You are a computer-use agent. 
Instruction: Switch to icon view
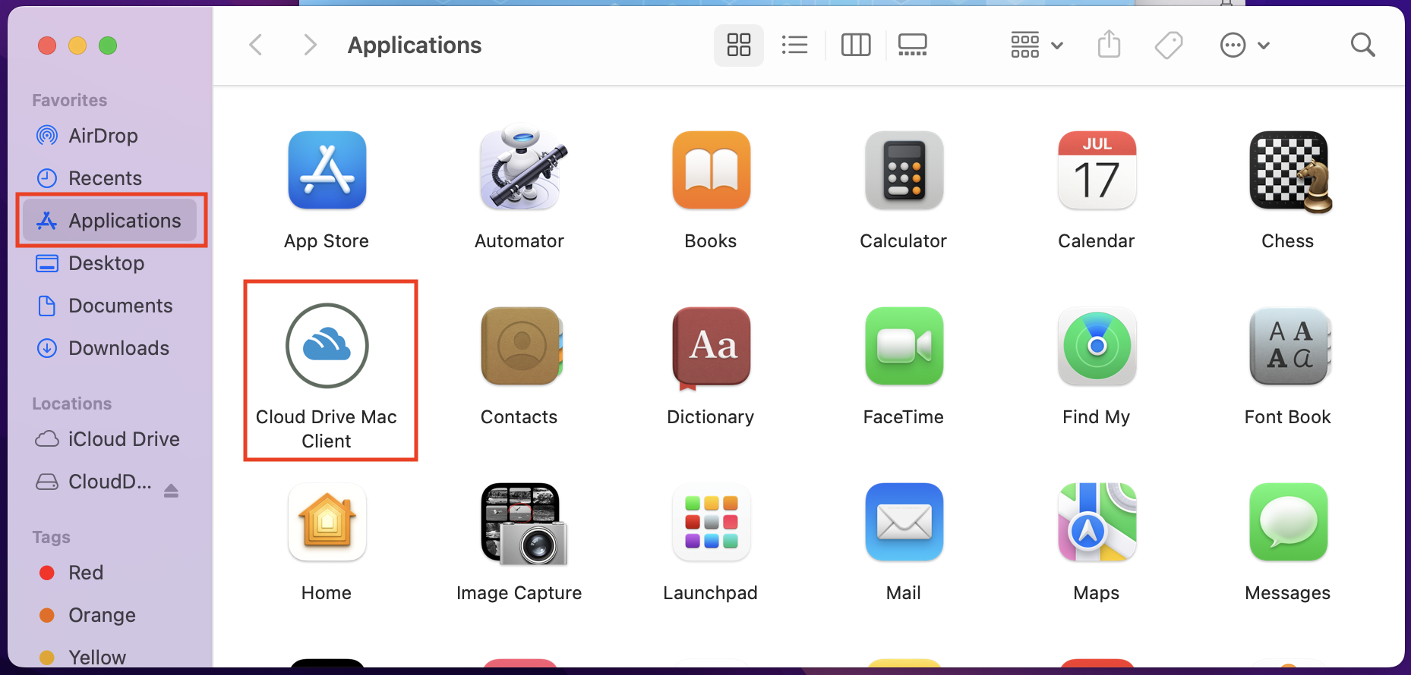(738, 45)
